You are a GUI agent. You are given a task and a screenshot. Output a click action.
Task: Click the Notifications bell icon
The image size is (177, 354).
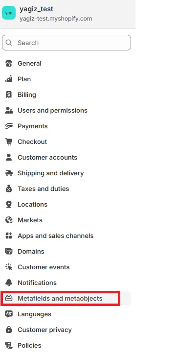click(9, 283)
